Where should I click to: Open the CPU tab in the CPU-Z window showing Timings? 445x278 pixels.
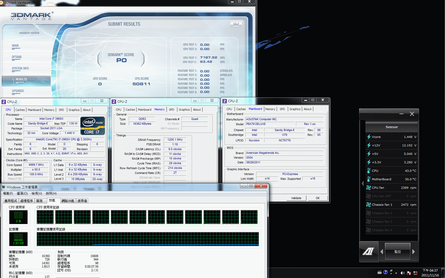[119, 110]
